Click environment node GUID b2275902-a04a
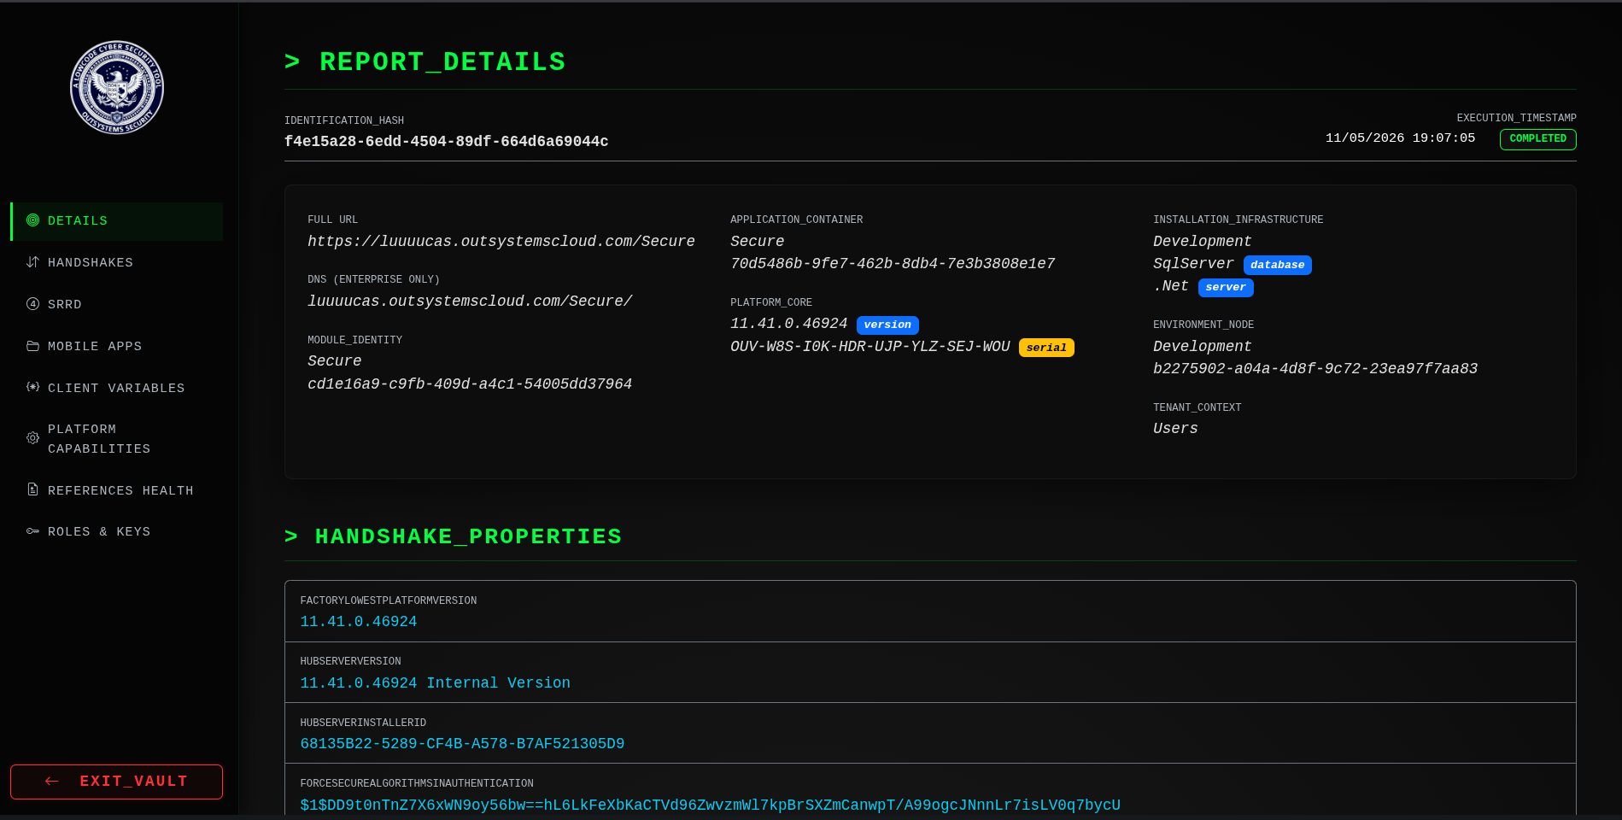Image resolution: width=1622 pixels, height=820 pixels. click(1315, 369)
